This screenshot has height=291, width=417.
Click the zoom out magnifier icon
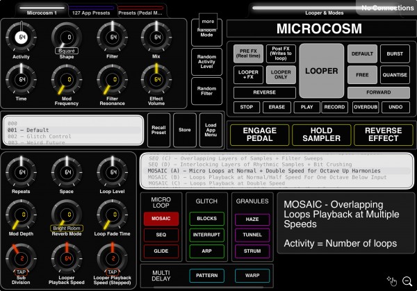pos(407,281)
